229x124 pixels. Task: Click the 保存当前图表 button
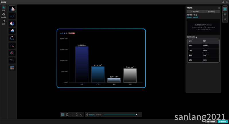[212, 122]
